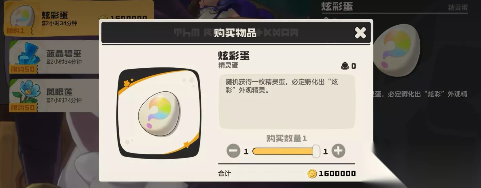Click the item description text box

[287, 101]
